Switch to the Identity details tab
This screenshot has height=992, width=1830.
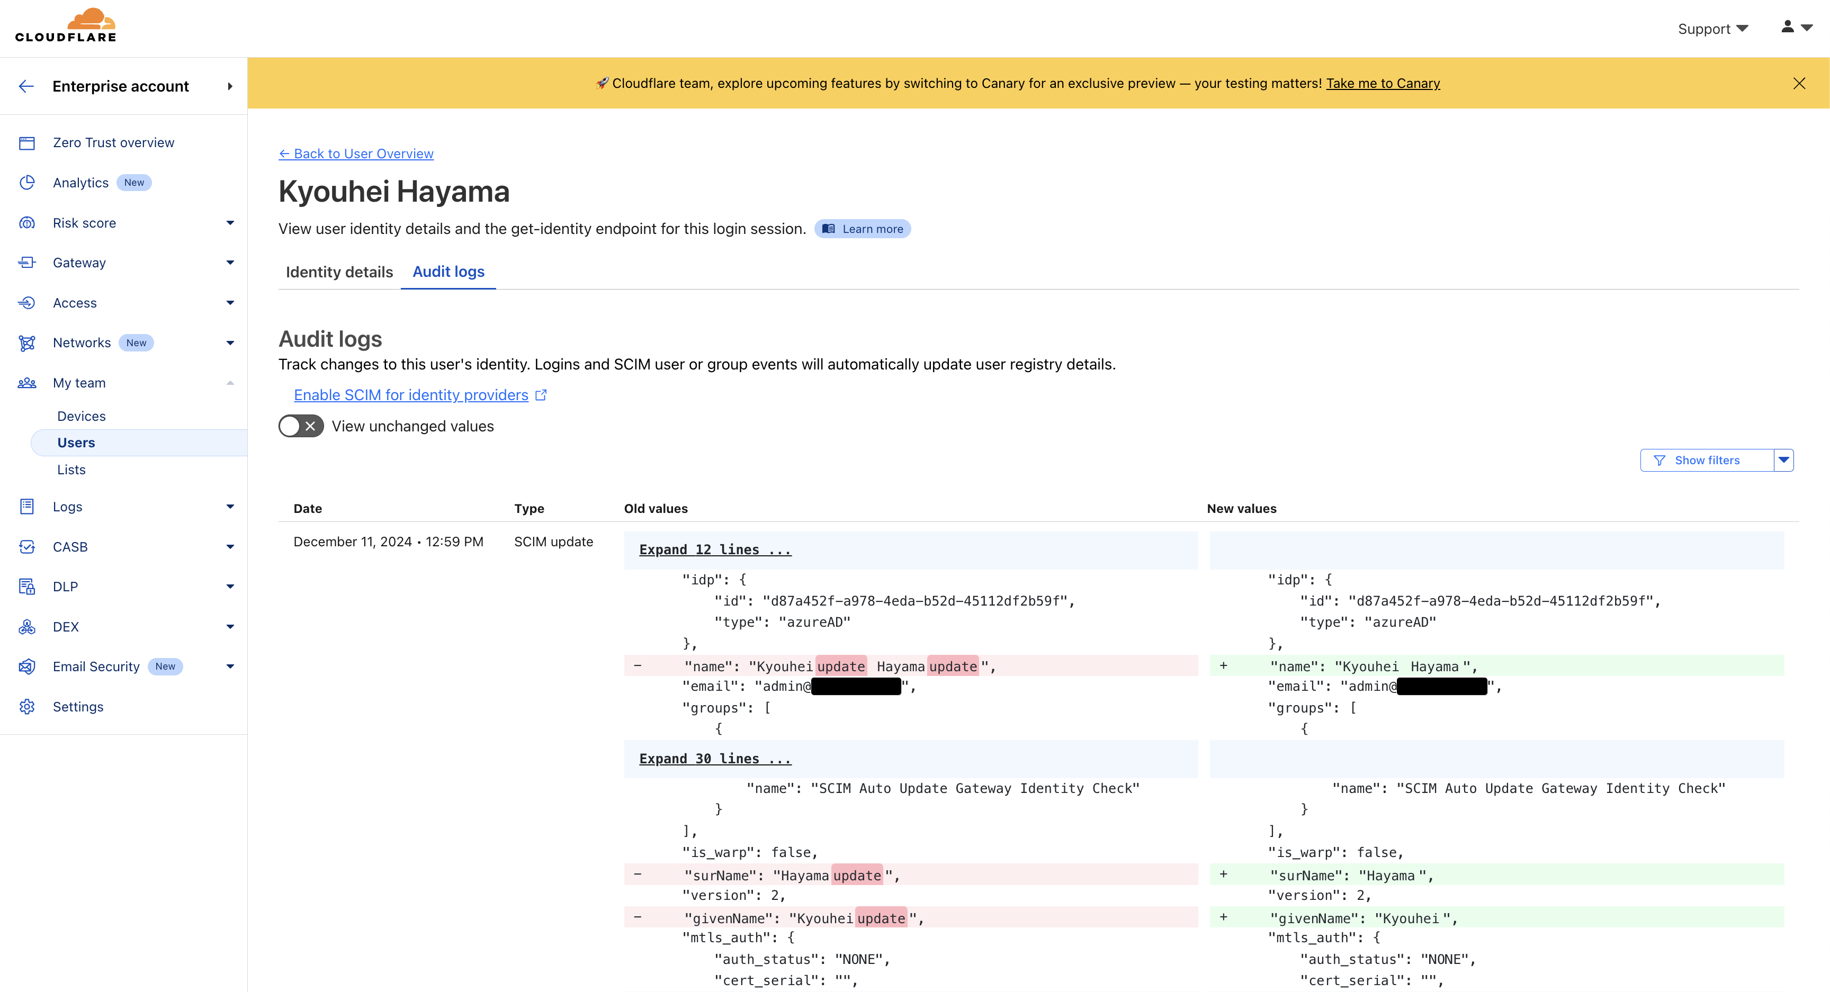[x=339, y=272]
